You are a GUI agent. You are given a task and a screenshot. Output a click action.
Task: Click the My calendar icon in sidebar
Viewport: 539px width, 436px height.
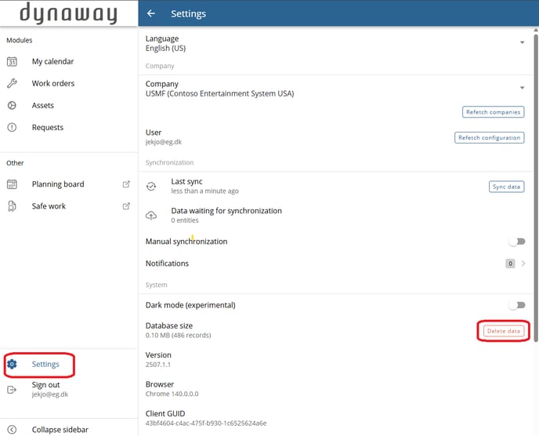12,62
